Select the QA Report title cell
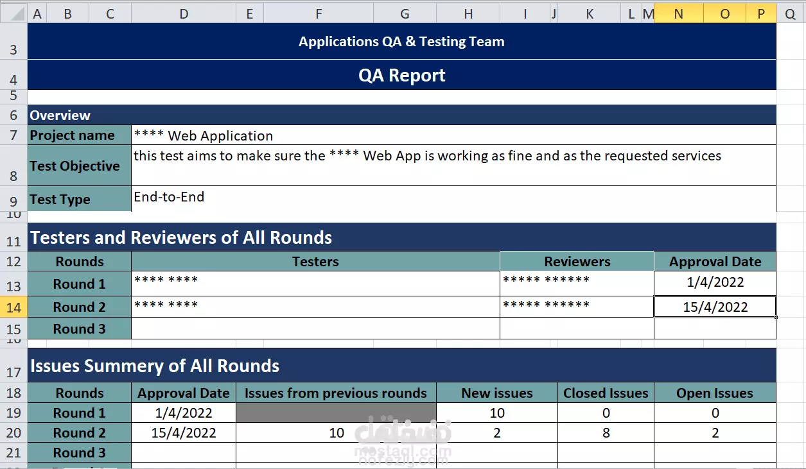806x469 pixels. tap(402, 75)
